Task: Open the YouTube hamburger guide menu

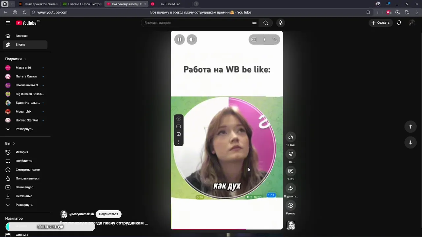Action: (8, 23)
